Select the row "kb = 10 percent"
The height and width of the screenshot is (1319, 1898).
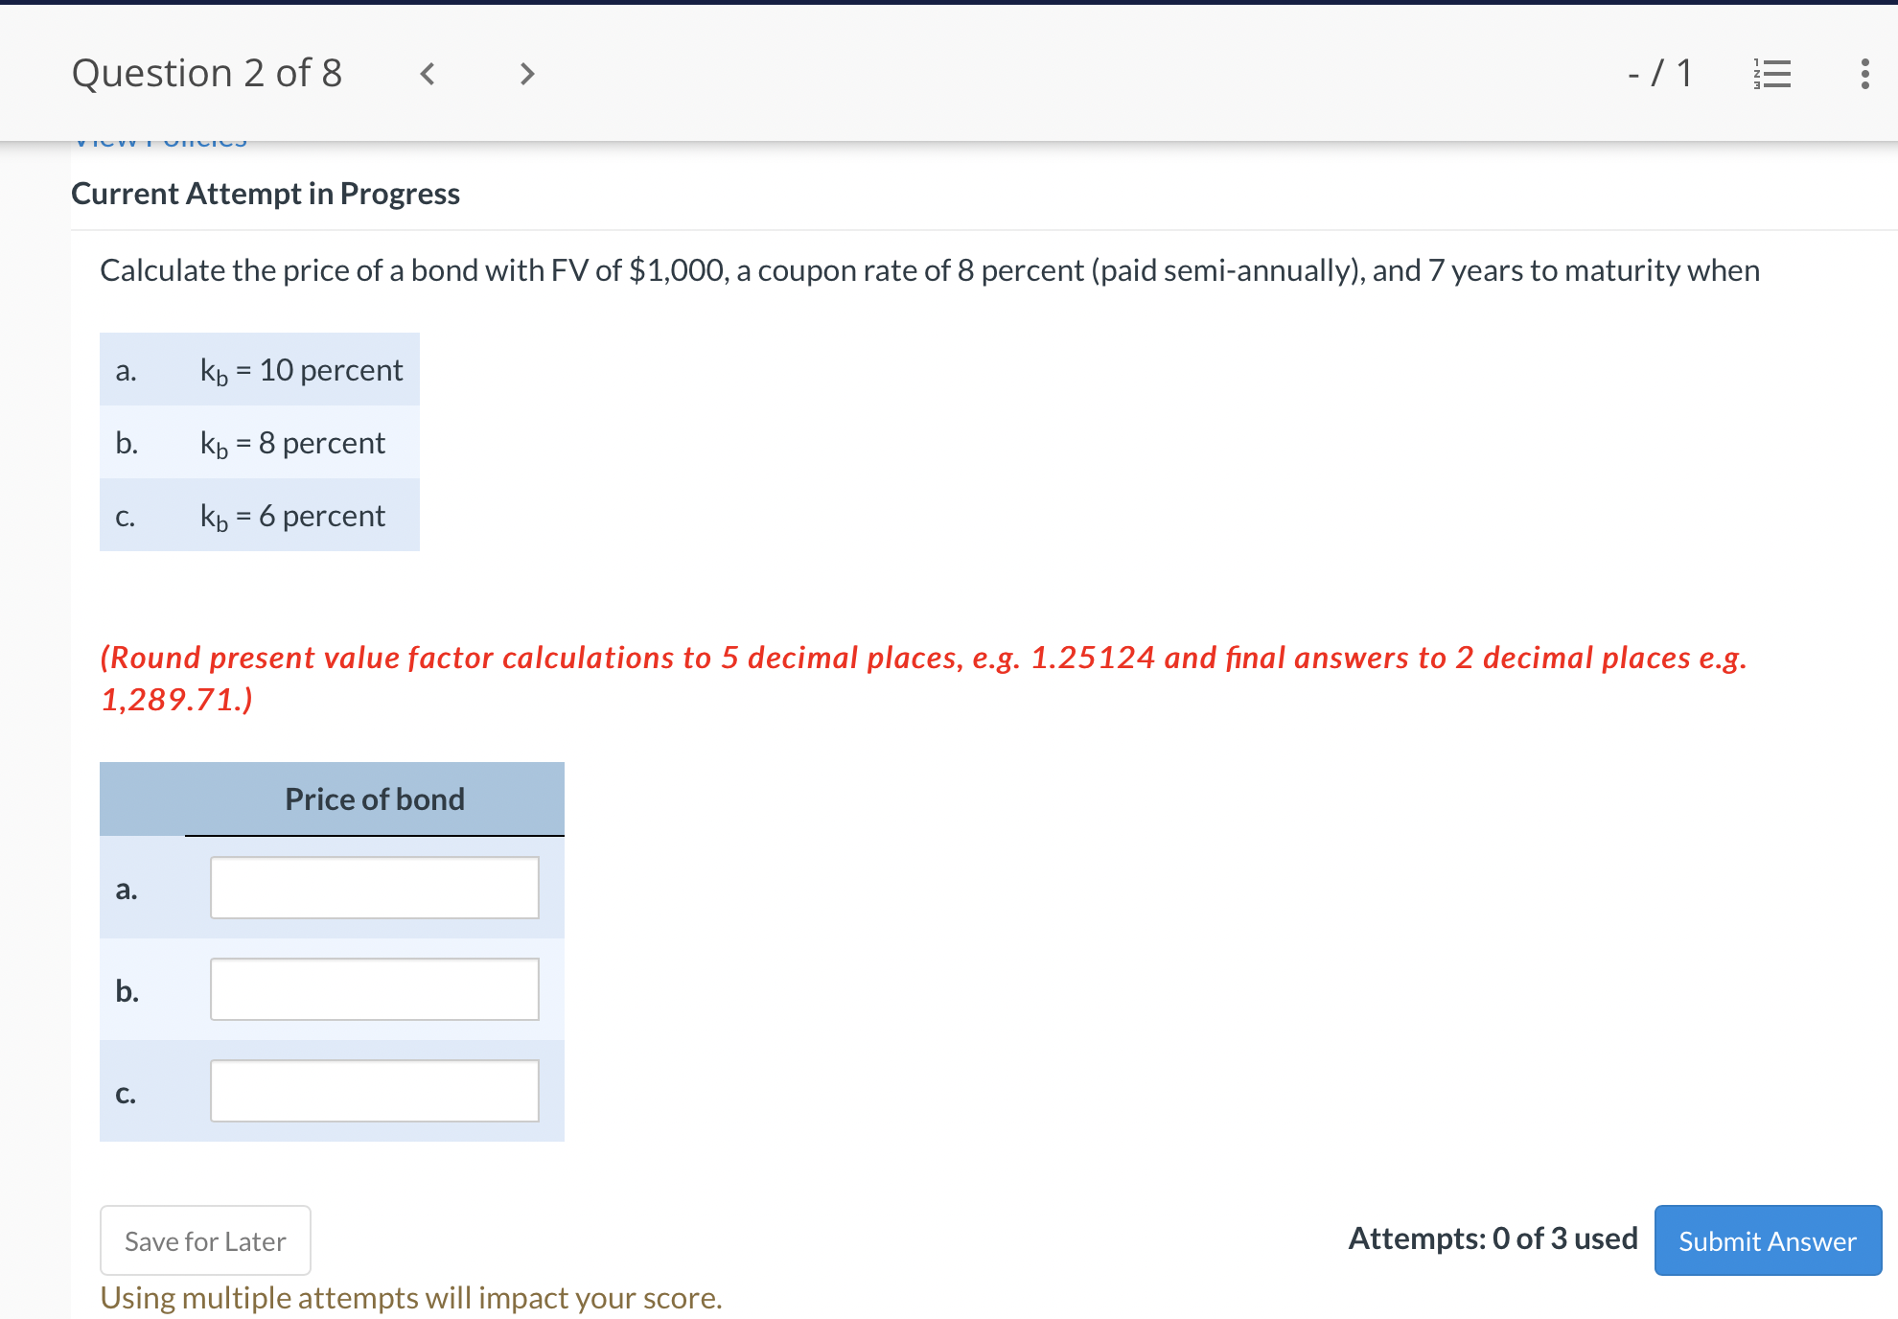tap(259, 370)
